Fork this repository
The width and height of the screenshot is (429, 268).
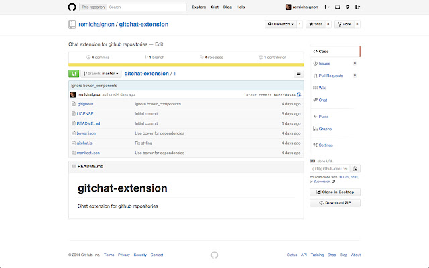click(x=344, y=24)
